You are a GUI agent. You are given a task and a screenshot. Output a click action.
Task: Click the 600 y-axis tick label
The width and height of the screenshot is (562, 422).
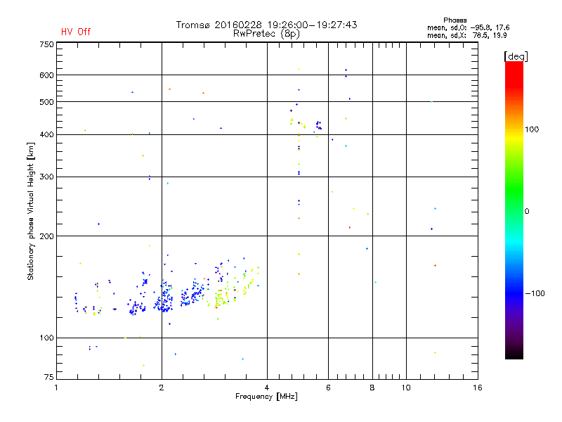click(46, 75)
